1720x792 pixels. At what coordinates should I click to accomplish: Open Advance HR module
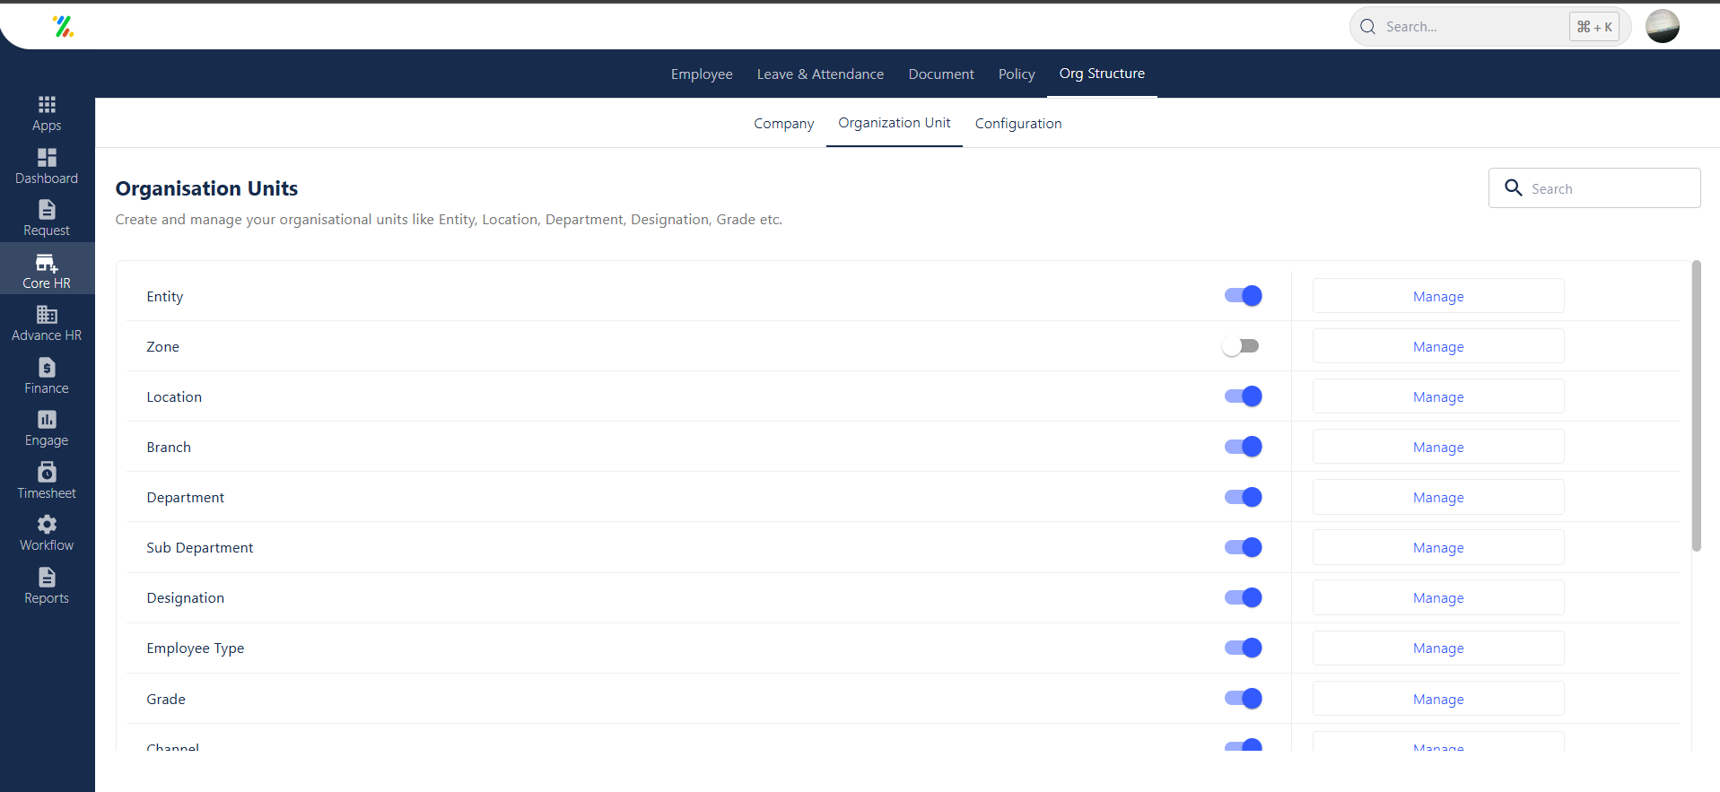[47, 323]
